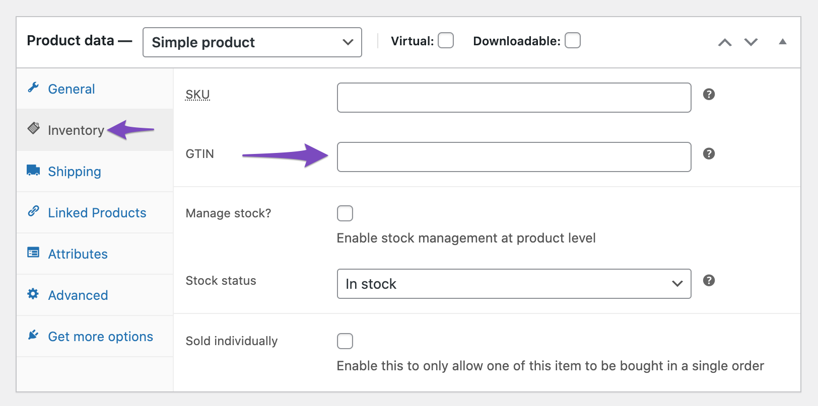This screenshot has height=406, width=818.
Task: Open the Linked Products tab
Action: (95, 213)
